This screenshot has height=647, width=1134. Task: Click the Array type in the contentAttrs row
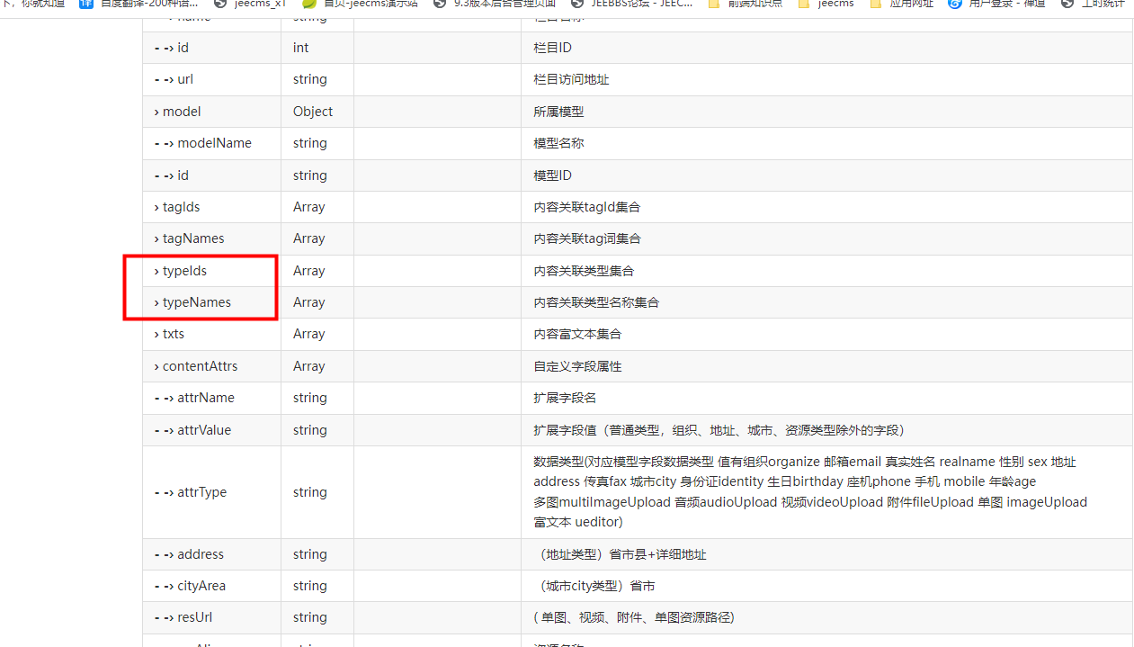pos(309,366)
